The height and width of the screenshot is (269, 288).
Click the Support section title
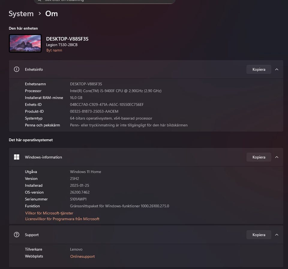coord(32,235)
